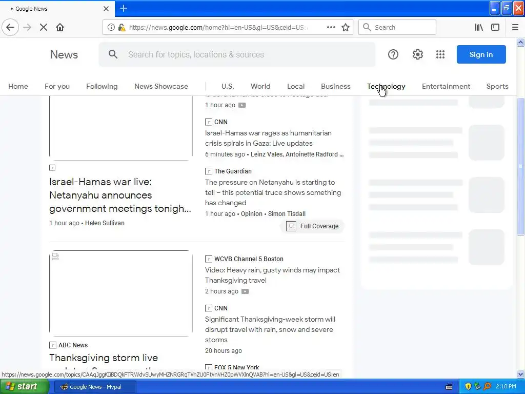This screenshot has width=525, height=394.
Task: Click the Google News search magnifier icon
Action: point(113,54)
